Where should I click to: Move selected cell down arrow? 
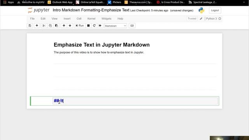70,26
